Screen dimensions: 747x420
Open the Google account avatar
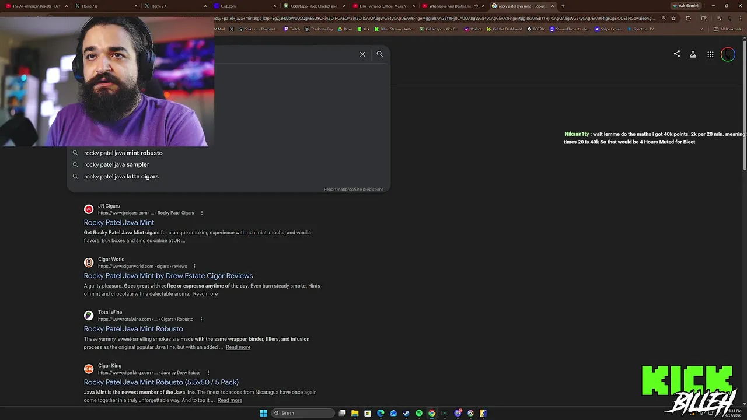click(728, 54)
